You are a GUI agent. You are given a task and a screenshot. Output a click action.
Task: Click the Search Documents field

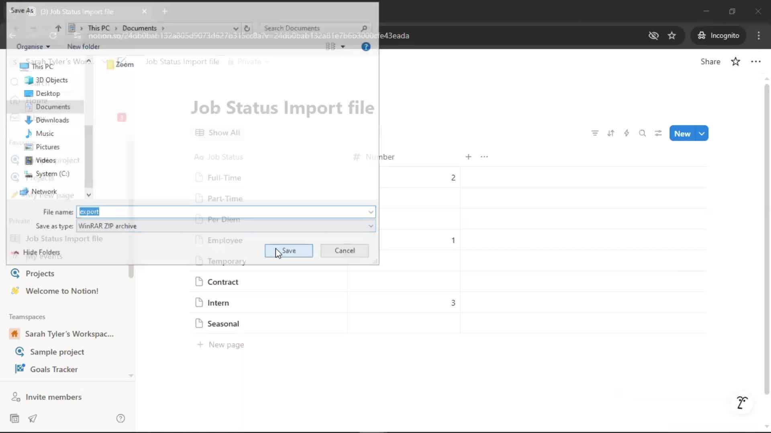pyautogui.click(x=311, y=28)
